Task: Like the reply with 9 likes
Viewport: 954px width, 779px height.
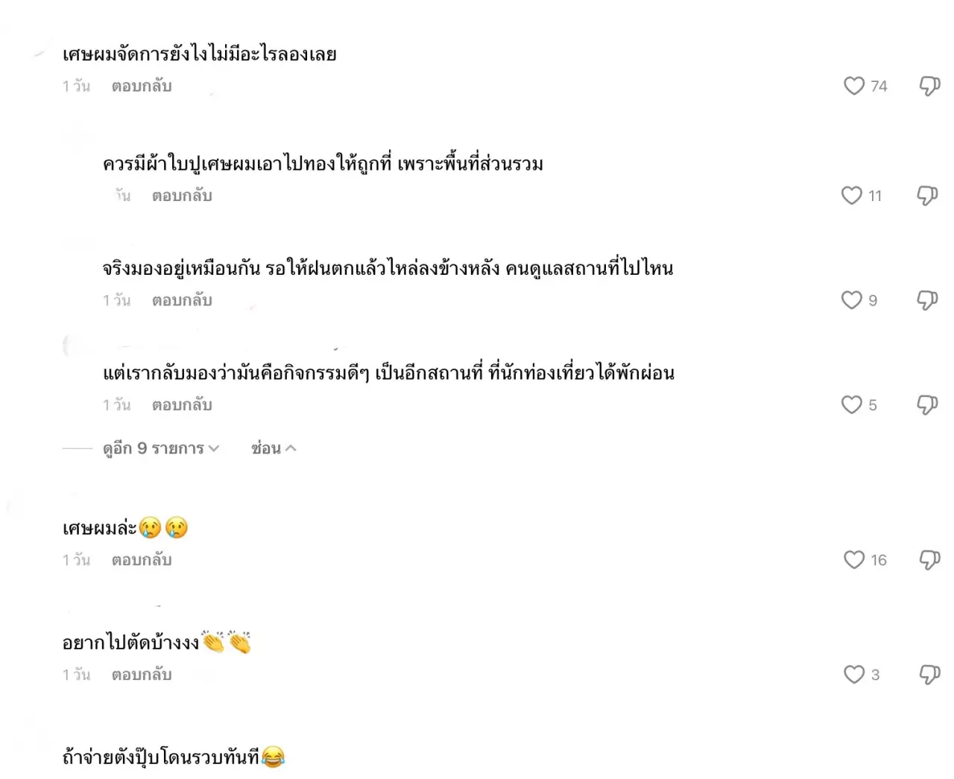Action: point(852,299)
